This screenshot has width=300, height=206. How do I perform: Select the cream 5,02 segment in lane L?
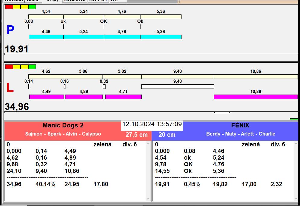(x=122, y=76)
